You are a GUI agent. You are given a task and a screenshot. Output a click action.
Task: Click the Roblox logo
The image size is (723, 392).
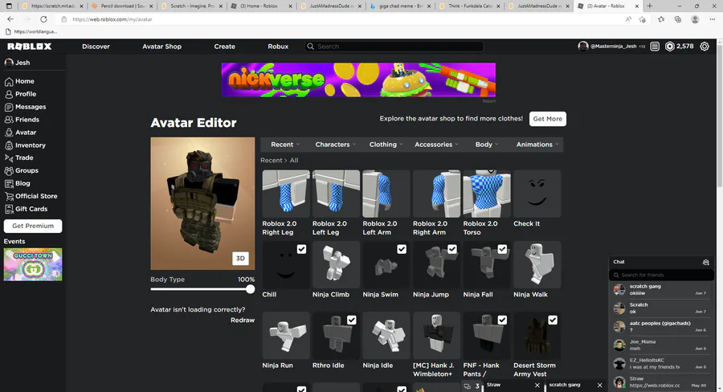tap(30, 46)
